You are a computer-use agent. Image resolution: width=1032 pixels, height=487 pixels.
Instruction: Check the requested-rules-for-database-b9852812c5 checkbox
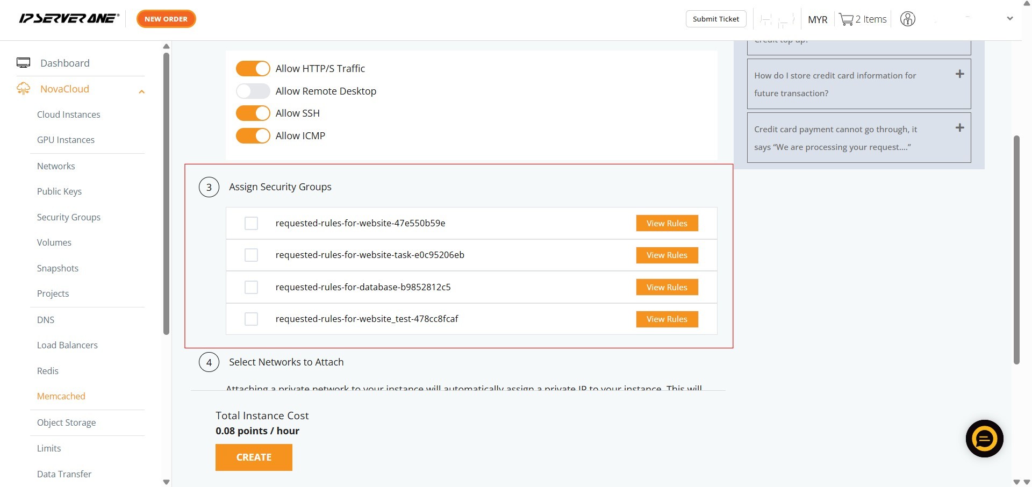251,287
